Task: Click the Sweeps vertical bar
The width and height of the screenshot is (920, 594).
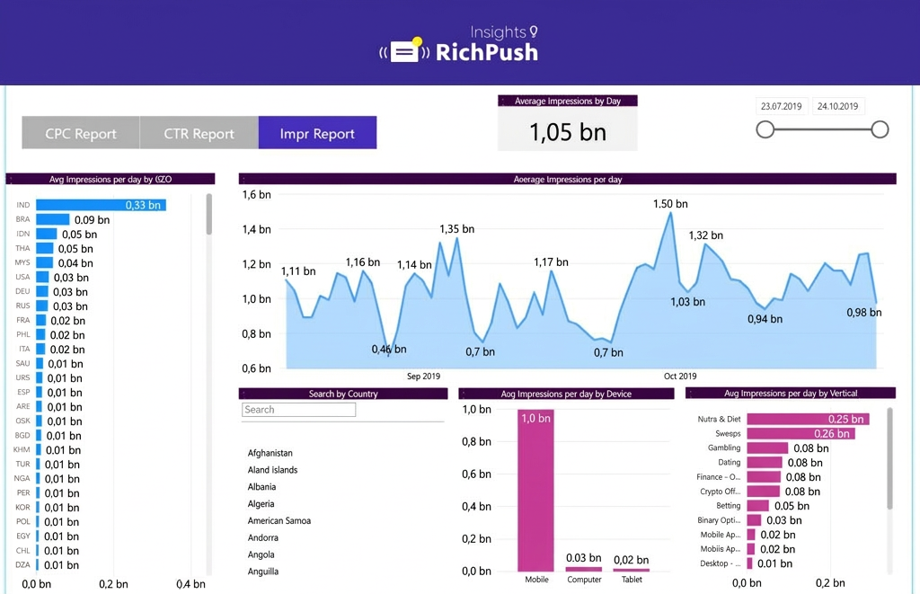Action: click(801, 434)
